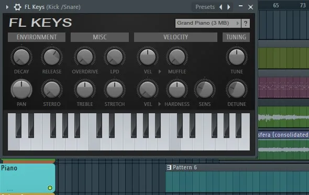Screen dimensions: 309x195
Task: Click the VEL knob left of MUFFLE
Action: click(148, 57)
